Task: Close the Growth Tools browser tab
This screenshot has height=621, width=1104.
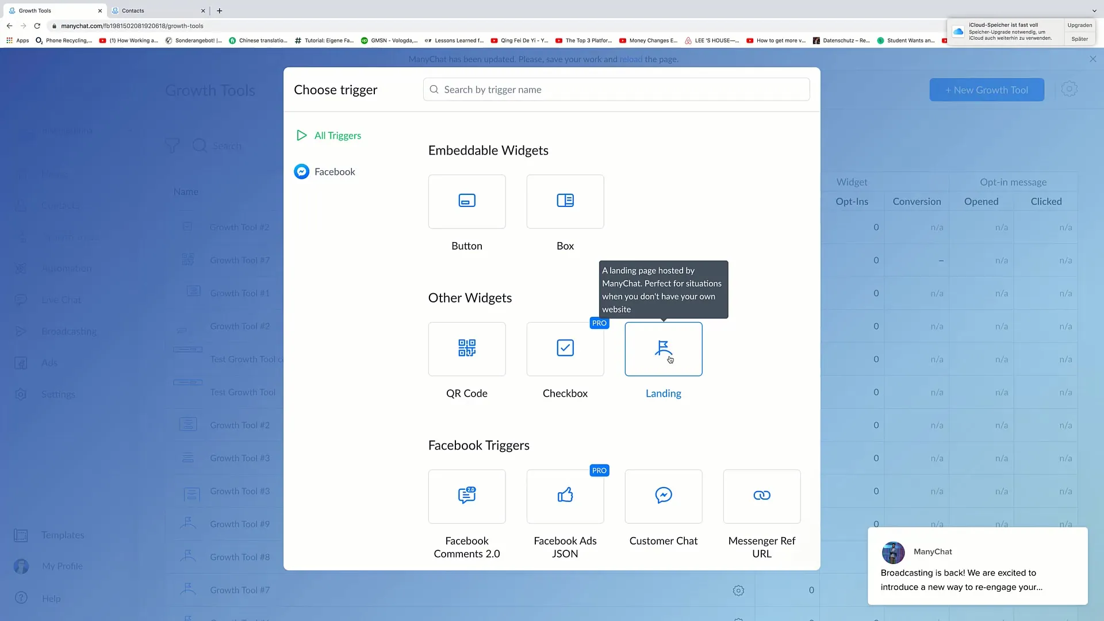Action: 99,11
